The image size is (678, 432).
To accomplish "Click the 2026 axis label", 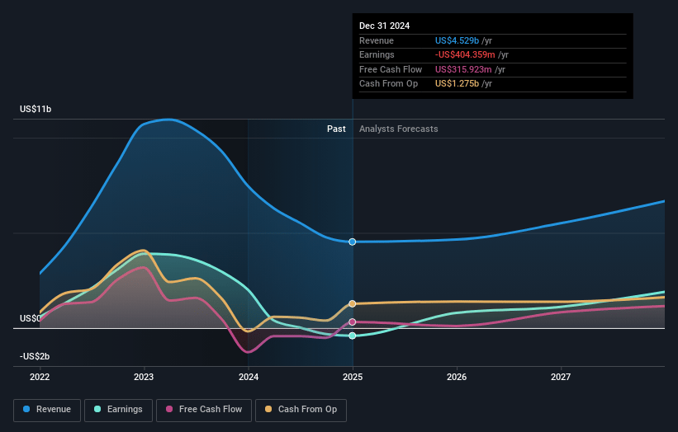I will [x=457, y=378].
